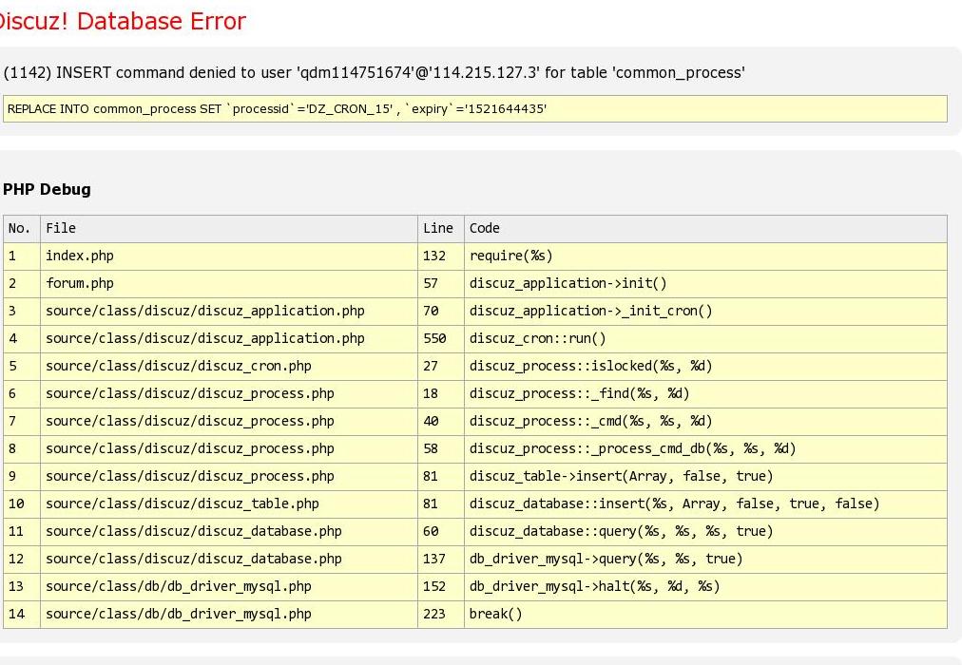Screen dimensions: 962x665
Task: Click line number 27 cell
Action: [x=440, y=367]
